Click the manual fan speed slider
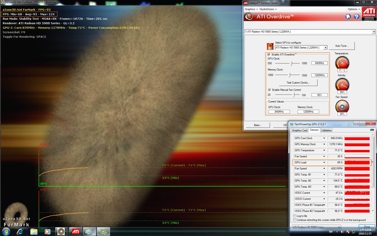Viewport: 377px width, 236px height. (287, 95)
